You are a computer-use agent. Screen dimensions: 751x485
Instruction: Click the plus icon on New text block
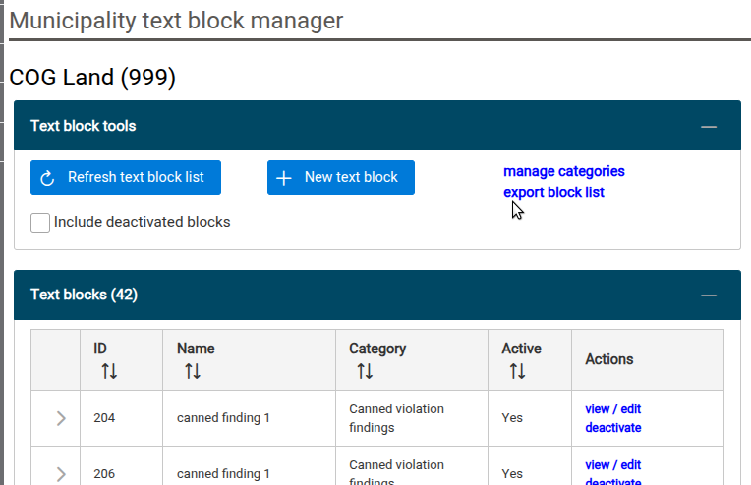coord(283,178)
